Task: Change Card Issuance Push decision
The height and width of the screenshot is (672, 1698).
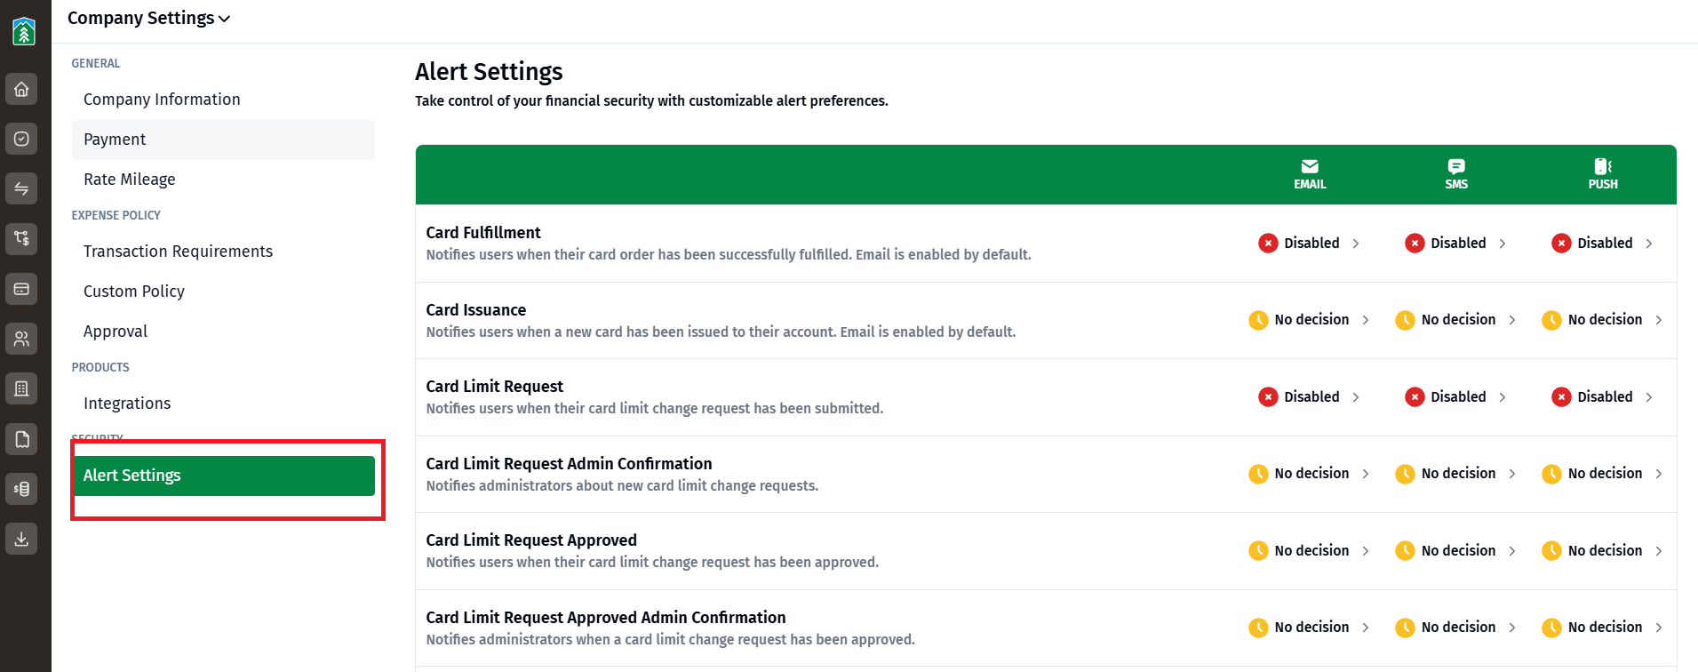Action: point(1603,320)
